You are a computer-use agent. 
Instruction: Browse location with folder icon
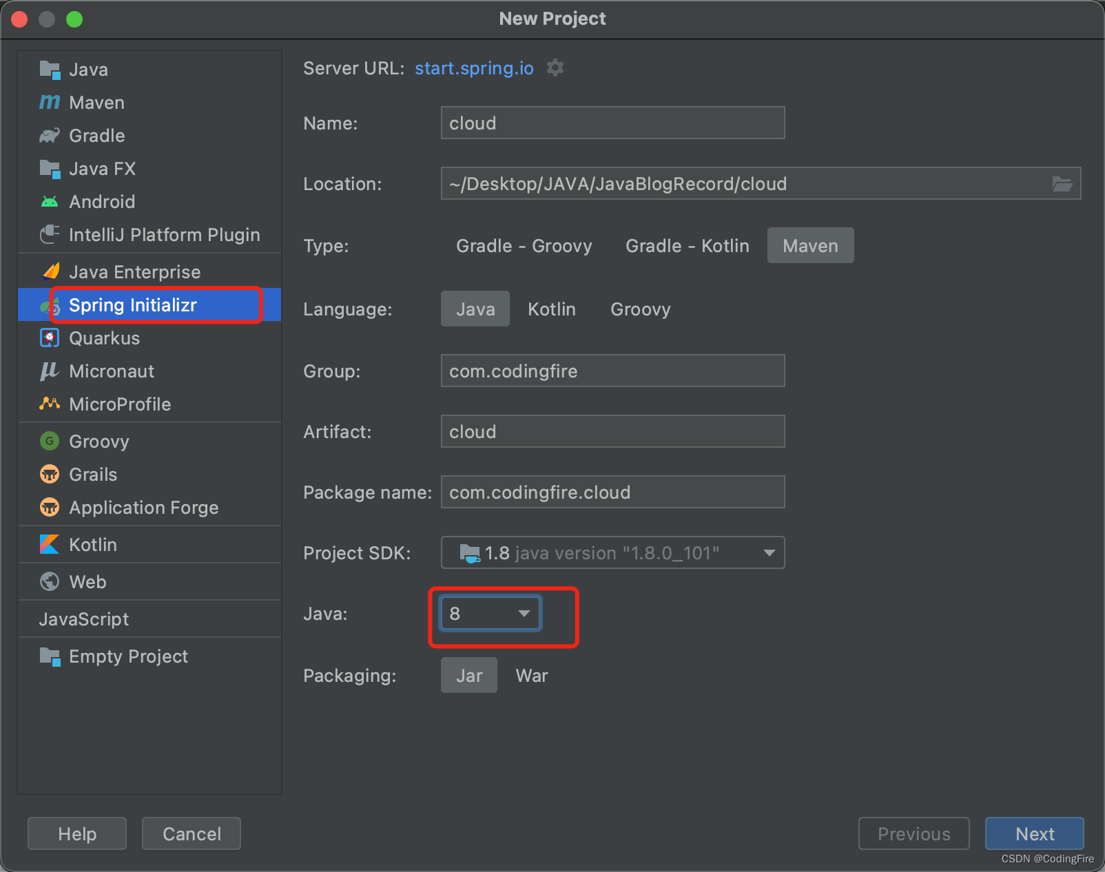coord(1062,184)
